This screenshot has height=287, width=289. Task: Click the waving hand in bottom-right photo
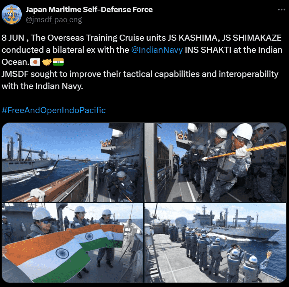point(269,254)
